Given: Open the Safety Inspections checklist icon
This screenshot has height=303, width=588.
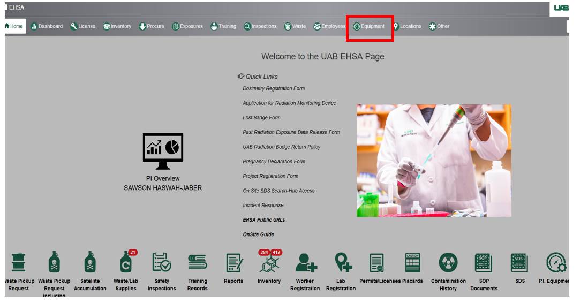Looking at the screenshot, I should 162,263.
